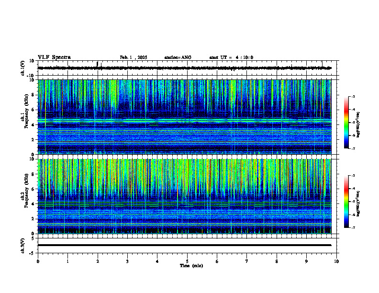Screen dimensions: 379x293
Task: Click the ch.1 spectrogram plot area
Action: tap(184, 117)
